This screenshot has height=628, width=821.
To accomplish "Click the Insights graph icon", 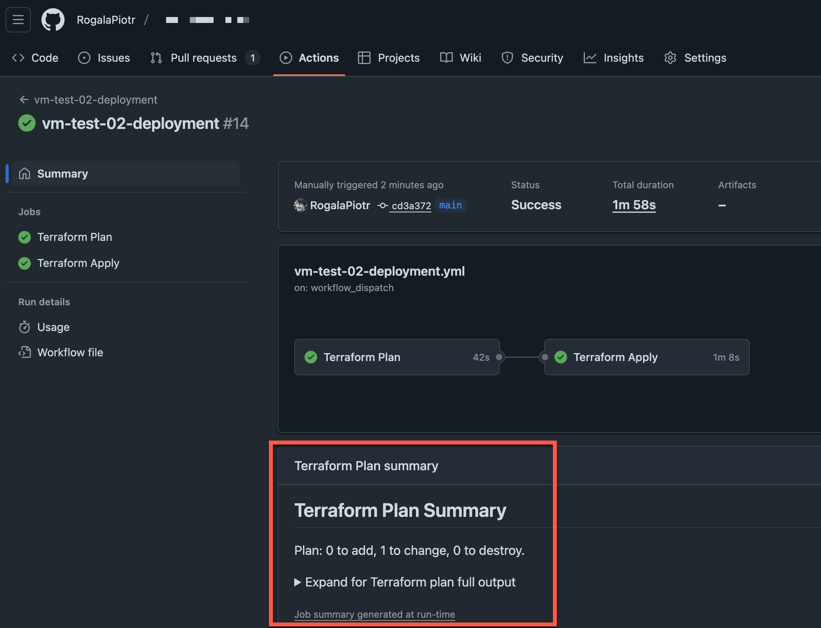I will (x=590, y=58).
